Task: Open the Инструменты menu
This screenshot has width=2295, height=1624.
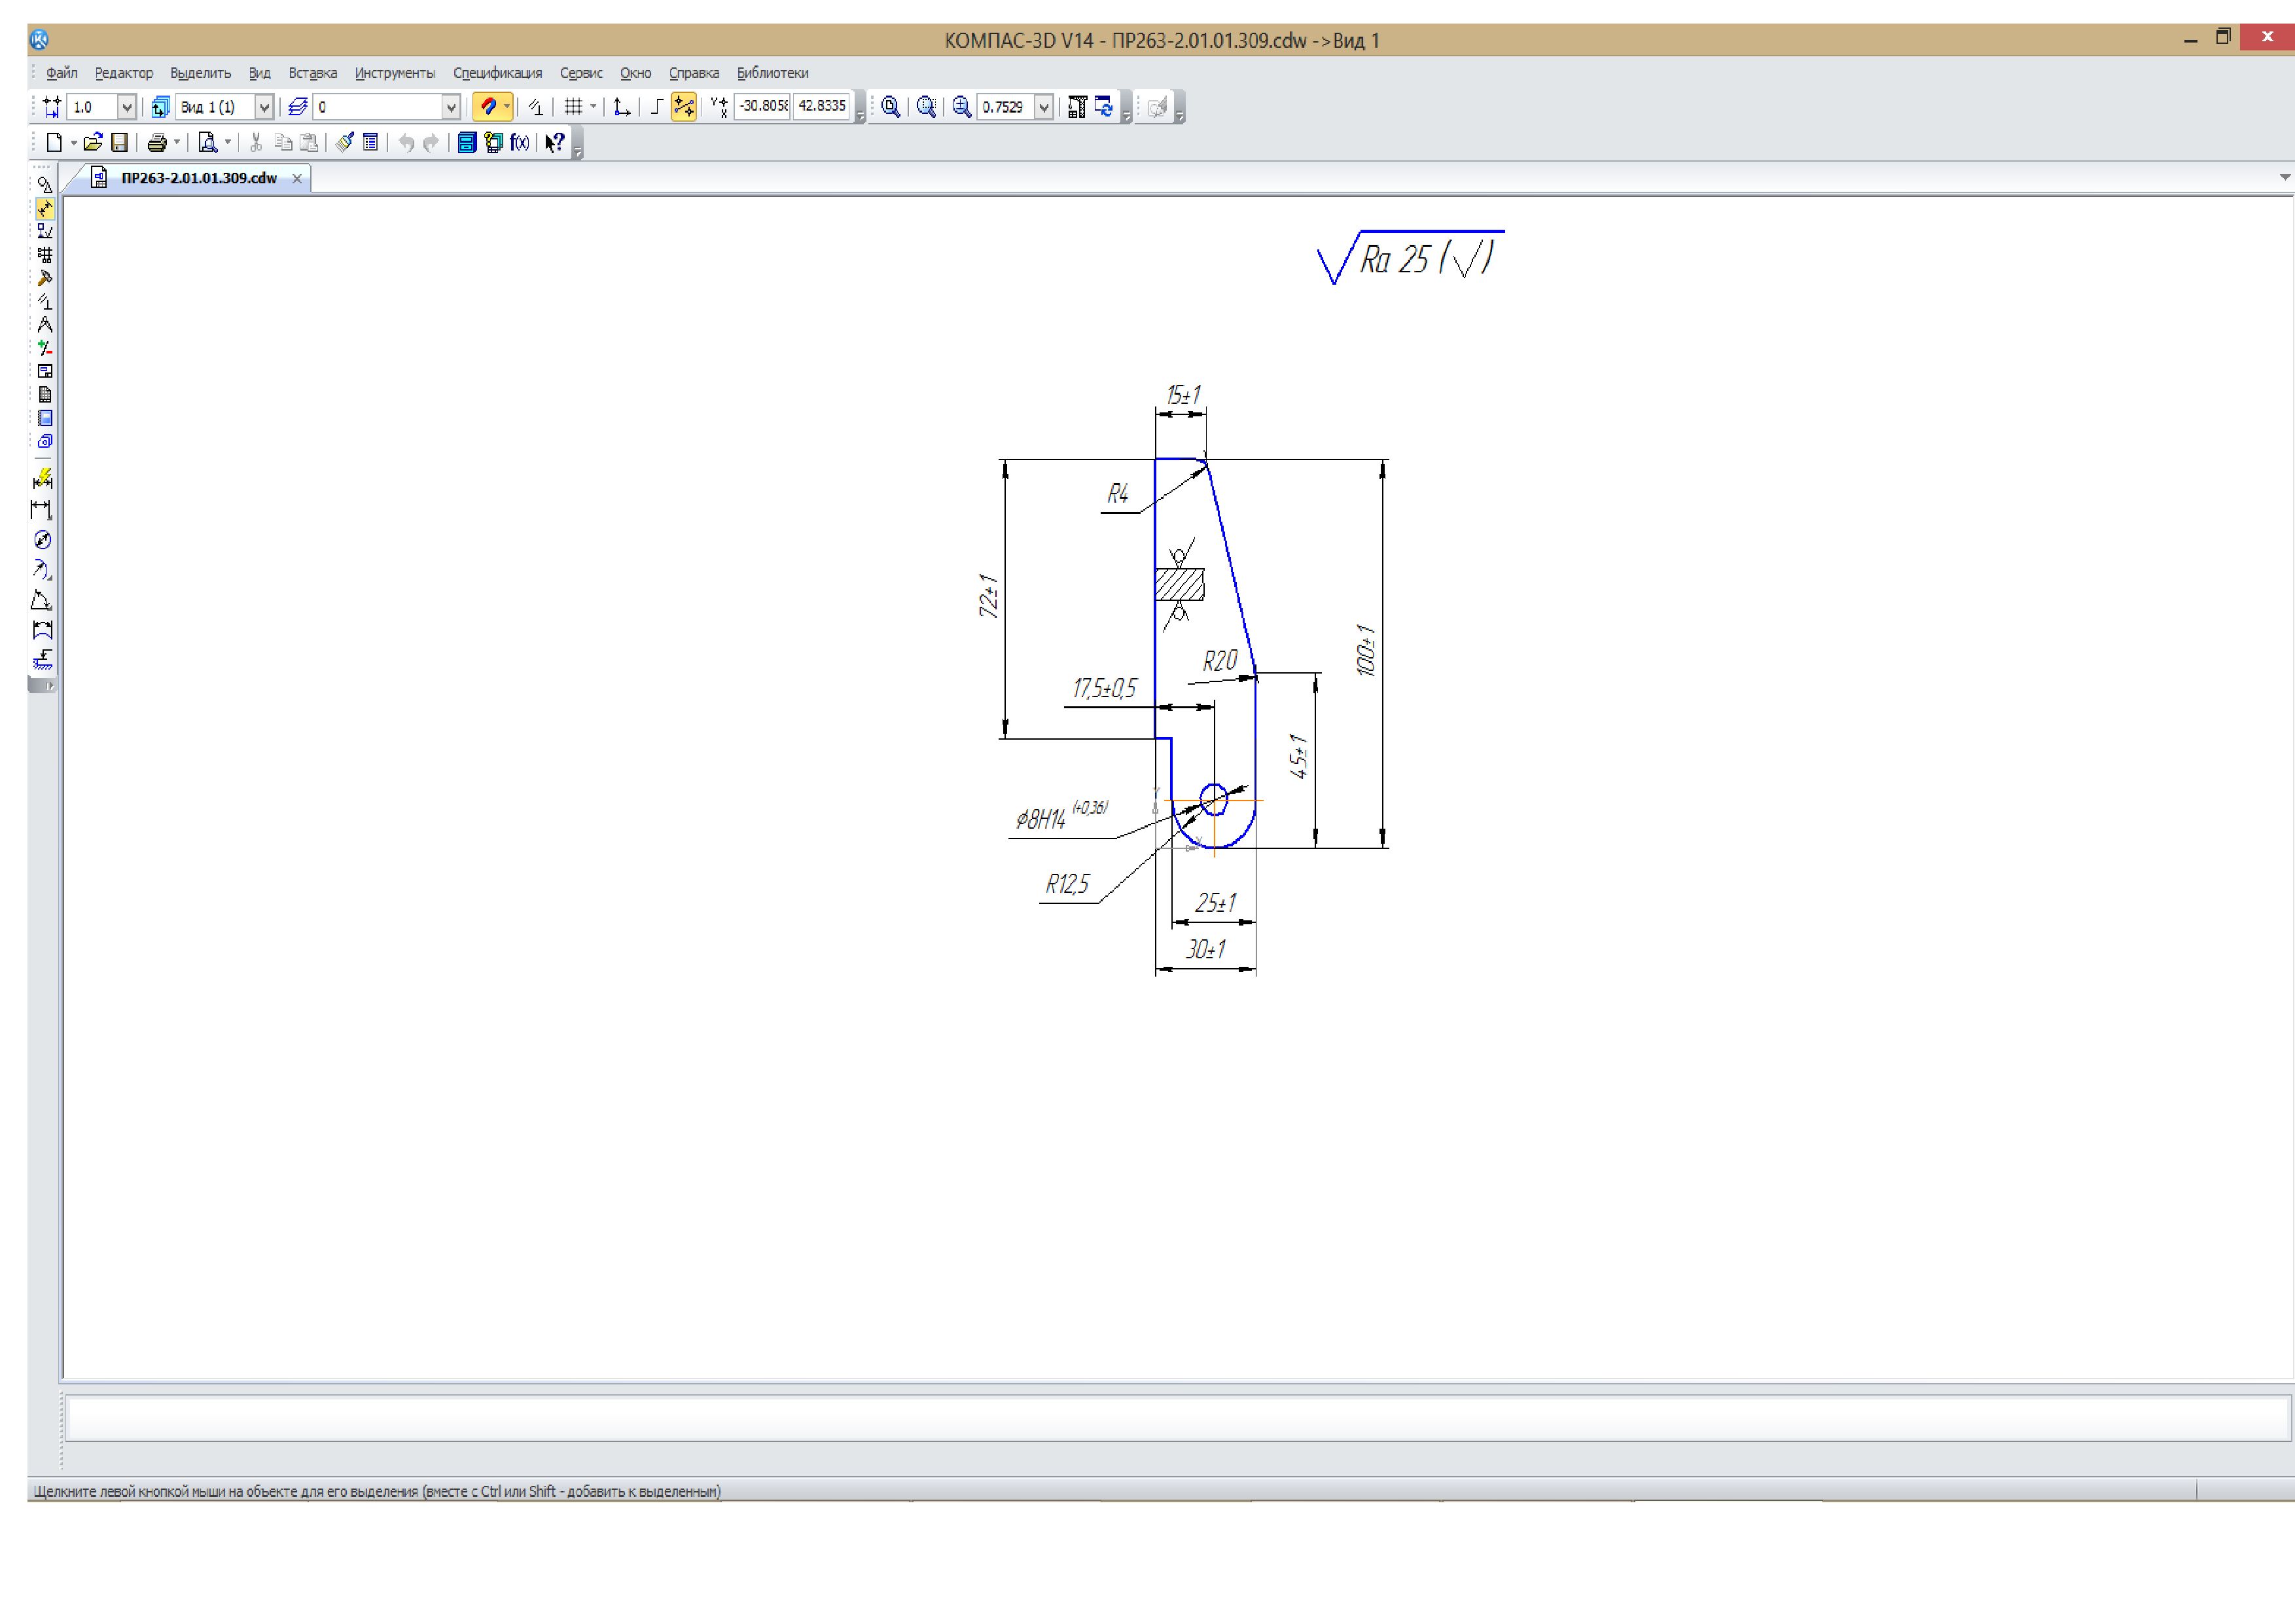Action: click(395, 73)
